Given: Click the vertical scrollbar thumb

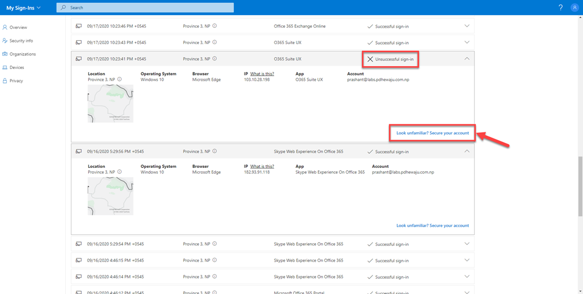Looking at the screenshot, I should coord(580,185).
